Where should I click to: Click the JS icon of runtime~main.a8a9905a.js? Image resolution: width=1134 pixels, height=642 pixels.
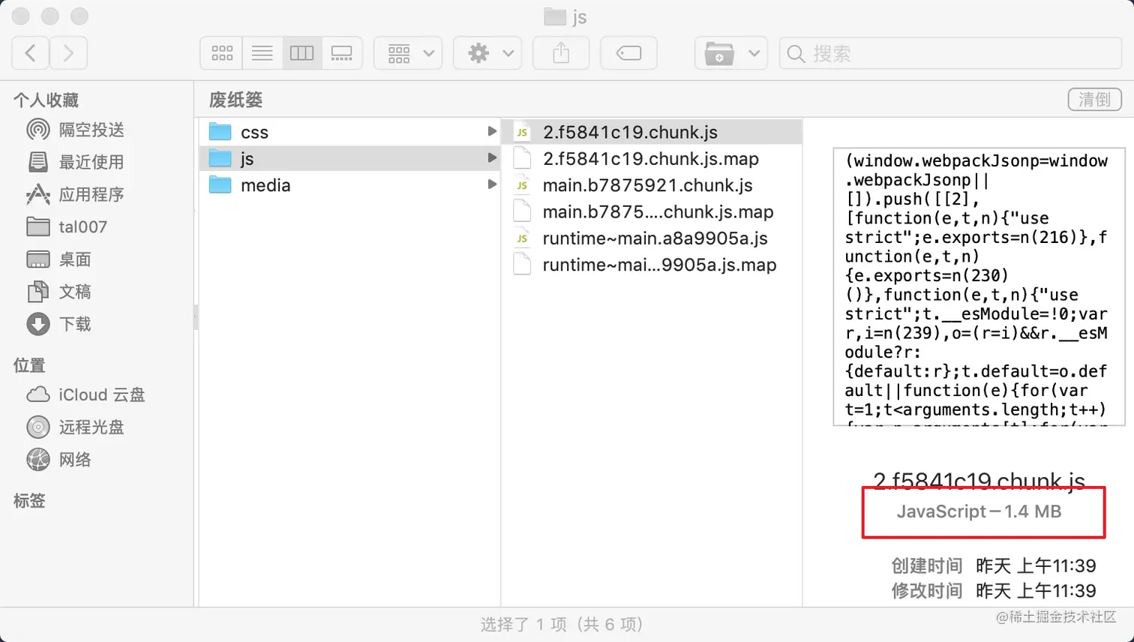click(x=522, y=238)
